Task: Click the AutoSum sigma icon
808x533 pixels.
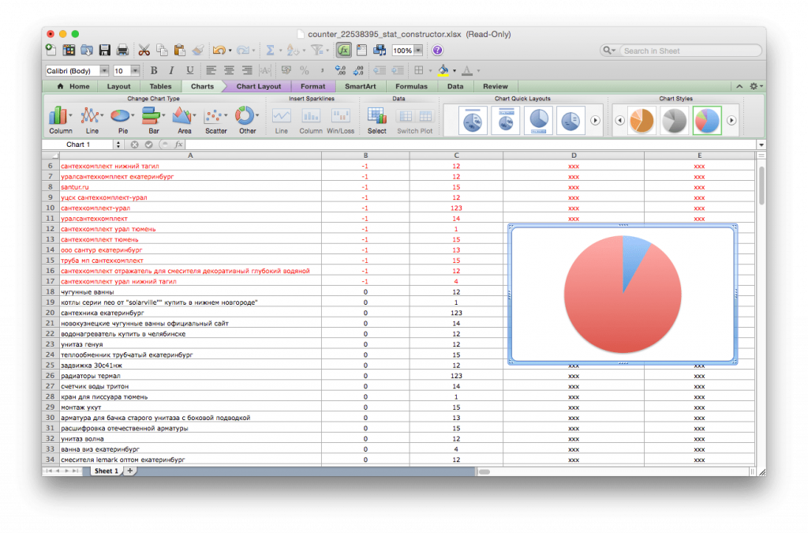Action: tap(270, 50)
